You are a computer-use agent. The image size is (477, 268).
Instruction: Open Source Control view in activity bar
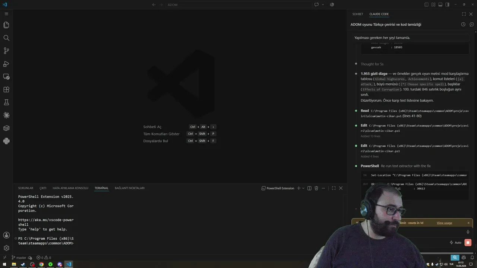[6, 51]
